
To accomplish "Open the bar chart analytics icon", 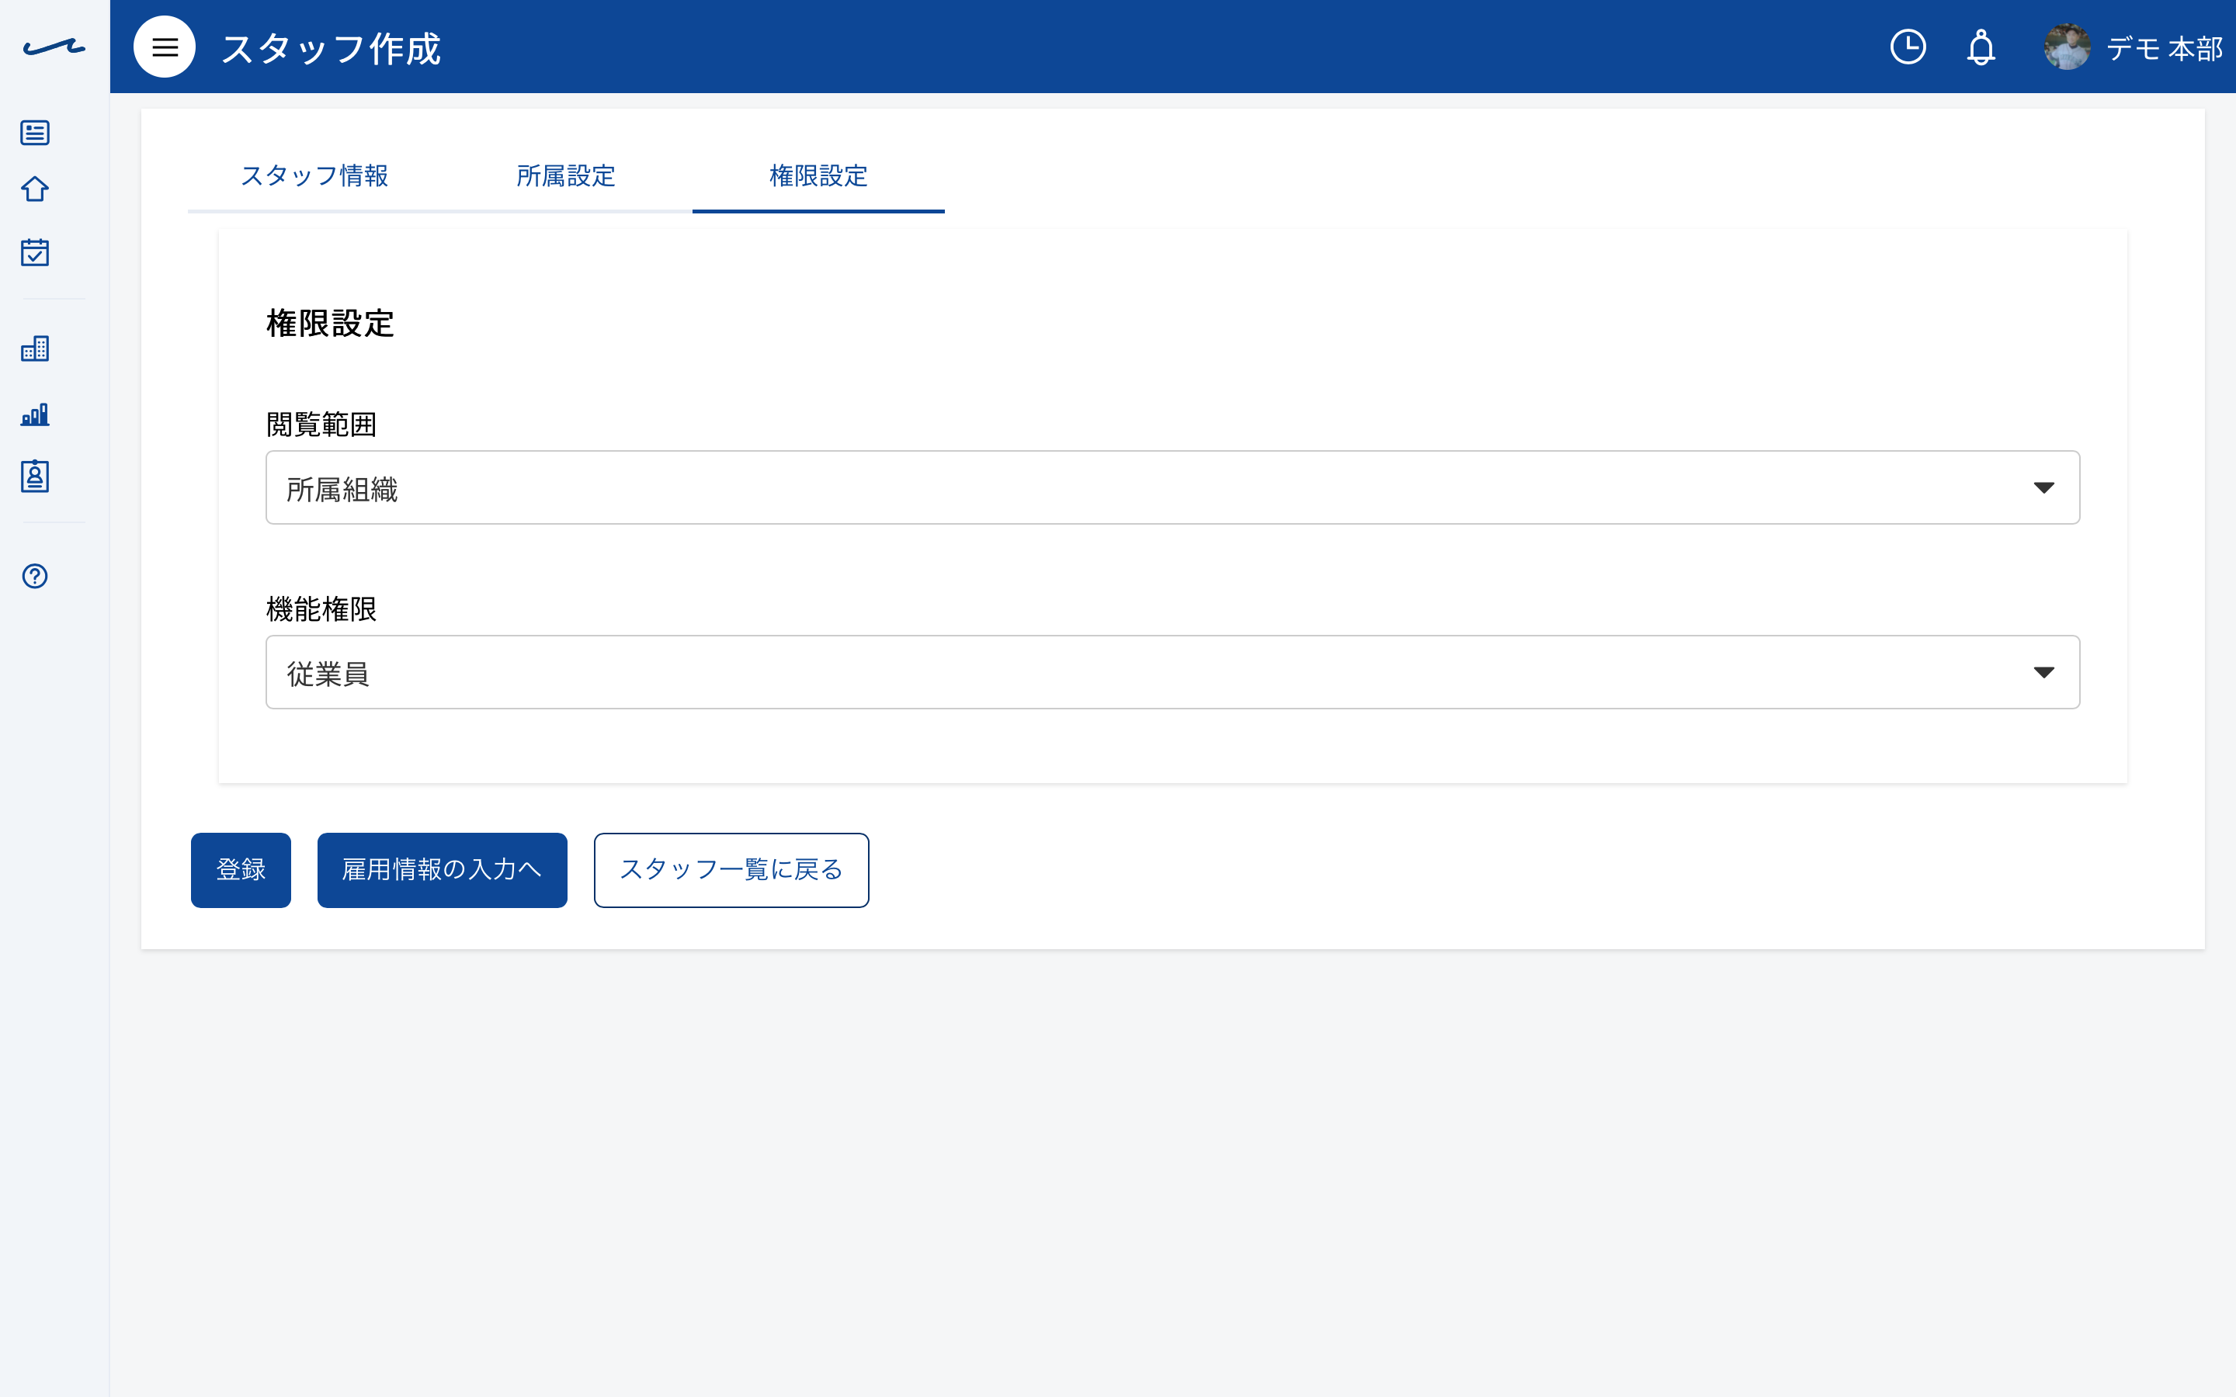I will click(35, 414).
